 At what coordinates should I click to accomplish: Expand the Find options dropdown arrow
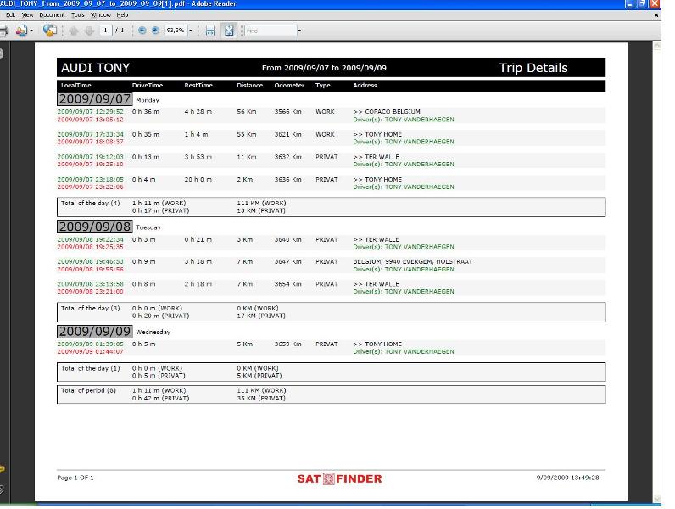click(x=299, y=31)
